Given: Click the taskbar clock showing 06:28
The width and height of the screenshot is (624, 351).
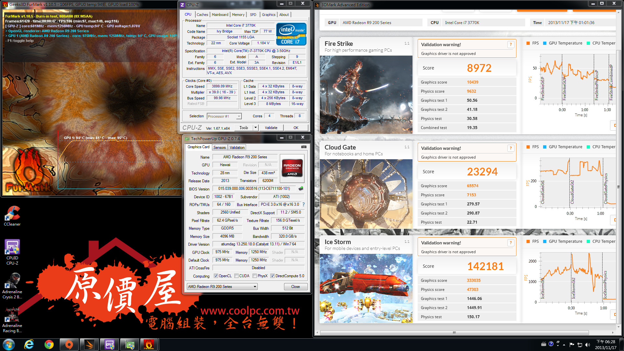Looking at the screenshot, I should click(x=605, y=344).
